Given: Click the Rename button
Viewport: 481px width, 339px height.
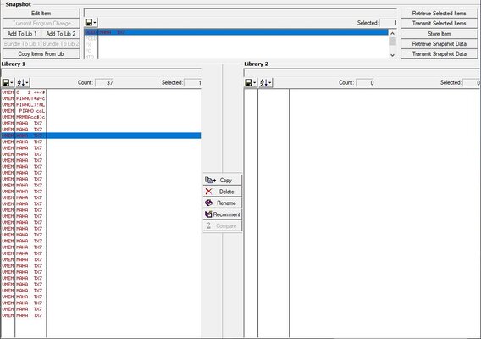Looking at the screenshot, I should pos(223,203).
